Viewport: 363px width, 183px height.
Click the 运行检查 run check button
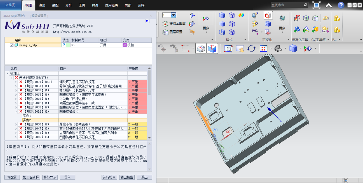click(110, 177)
